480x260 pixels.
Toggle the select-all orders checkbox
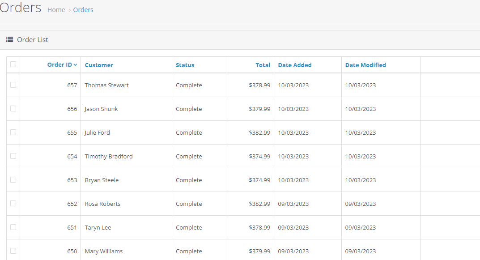[x=13, y=64]
